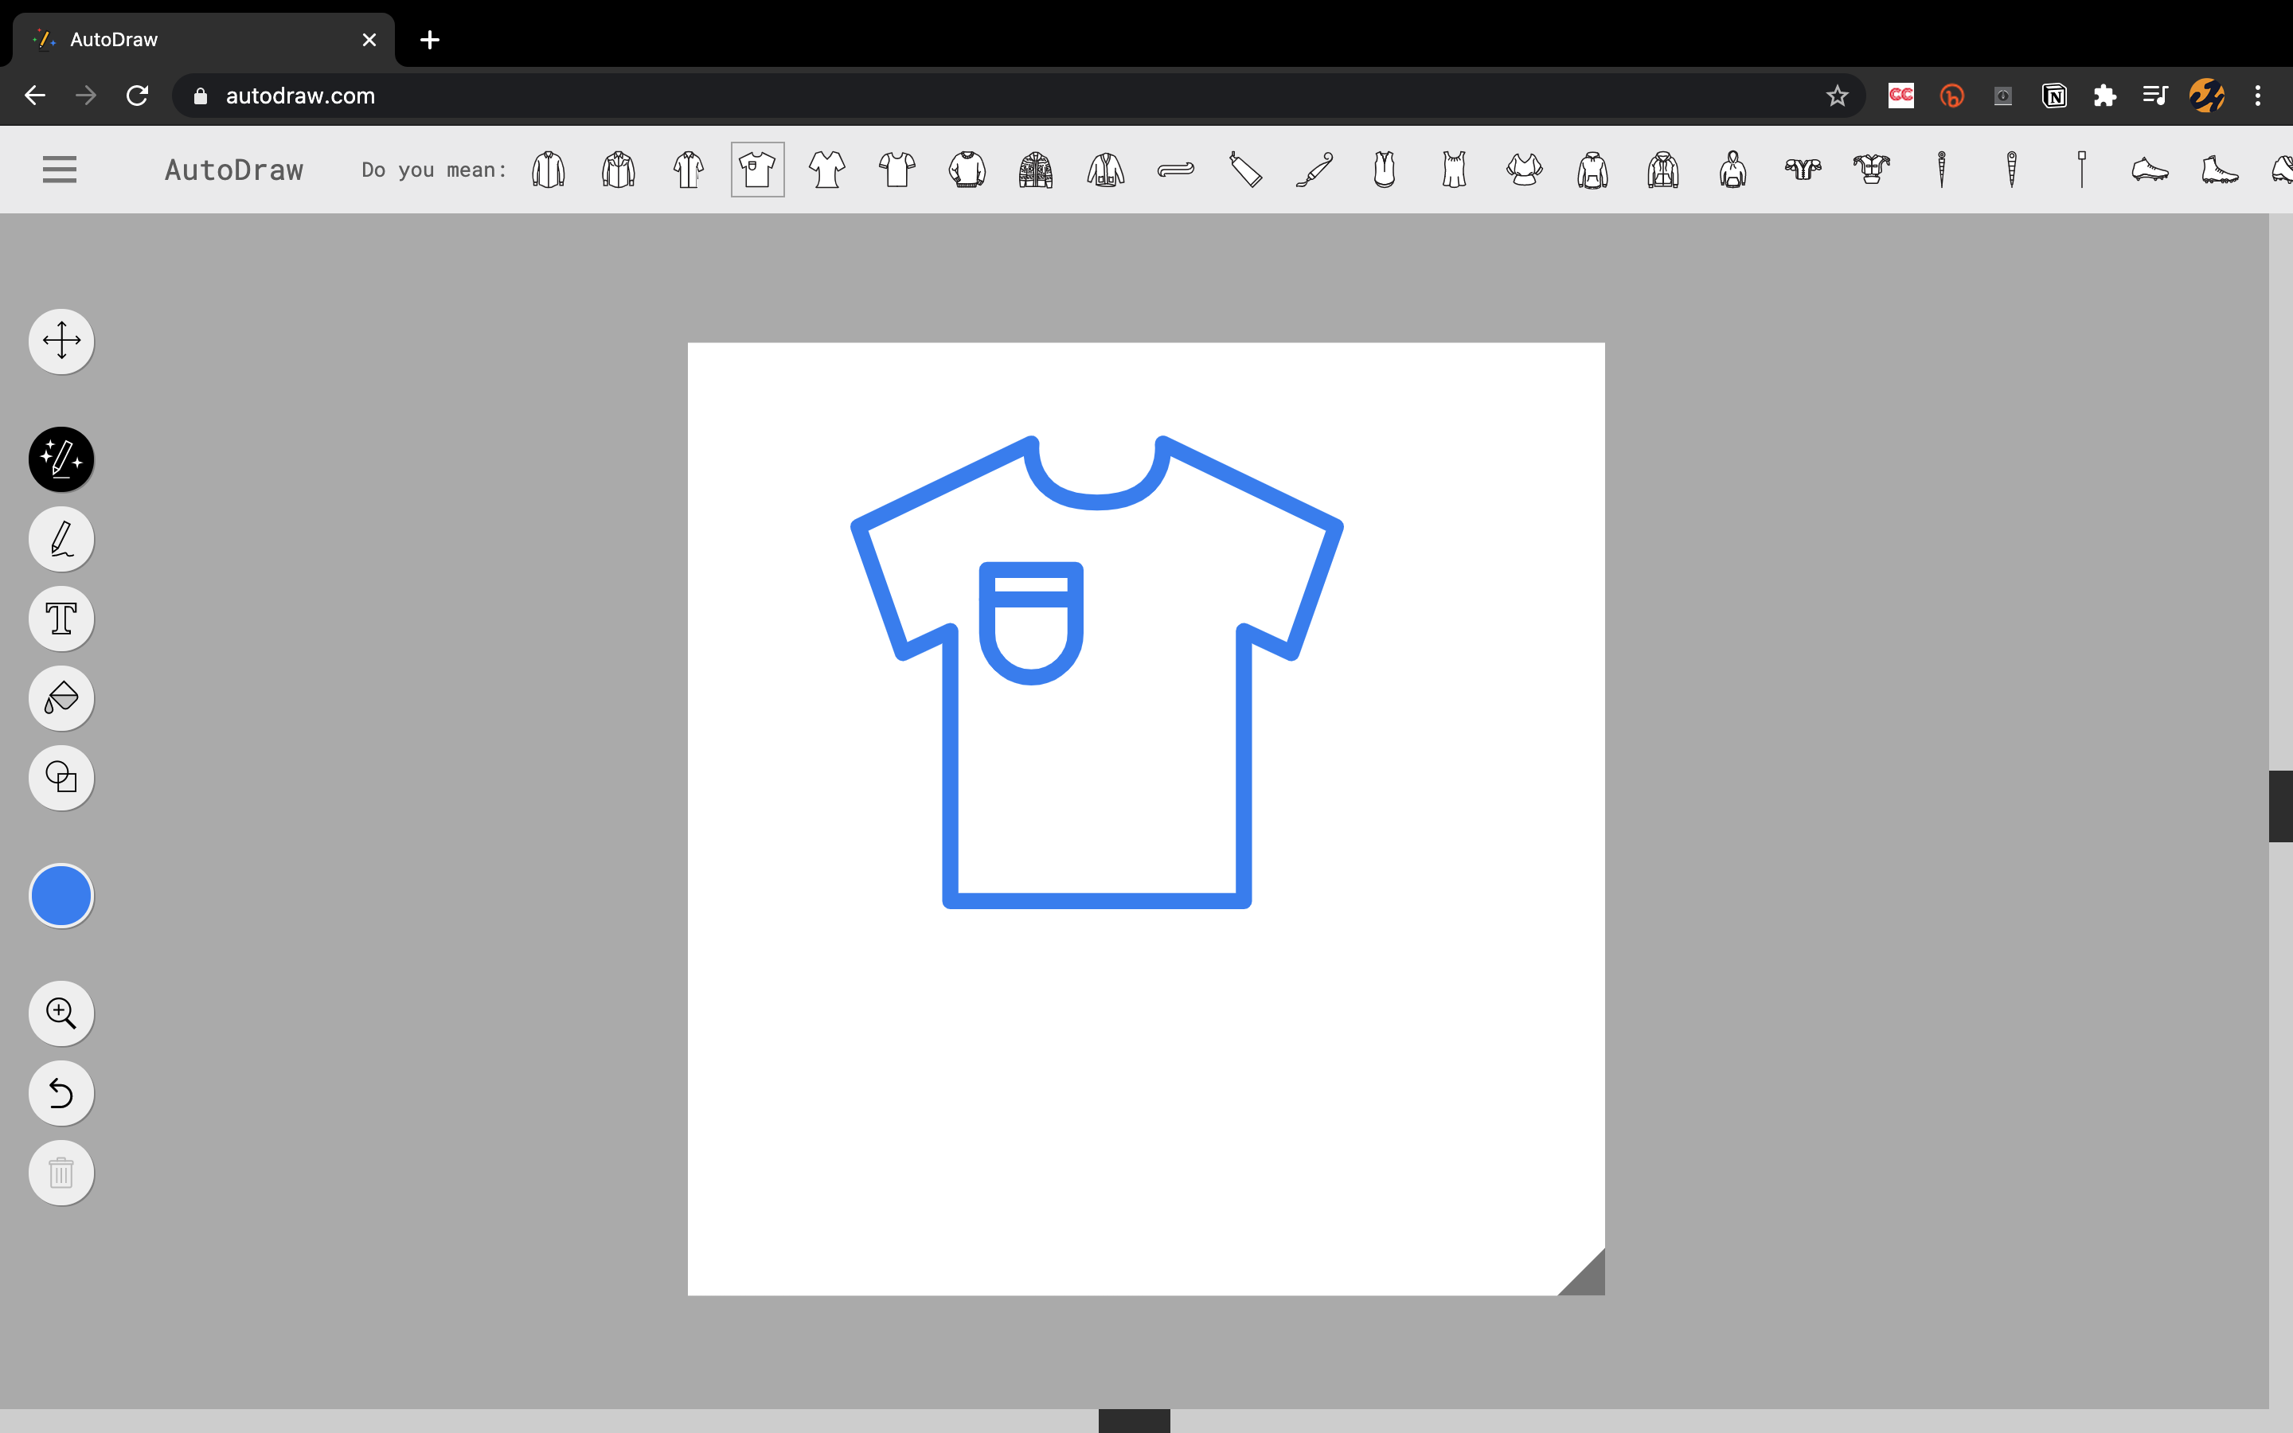Open a new browser tab
Screen dimensions: 2293x1433
(429, 40)
